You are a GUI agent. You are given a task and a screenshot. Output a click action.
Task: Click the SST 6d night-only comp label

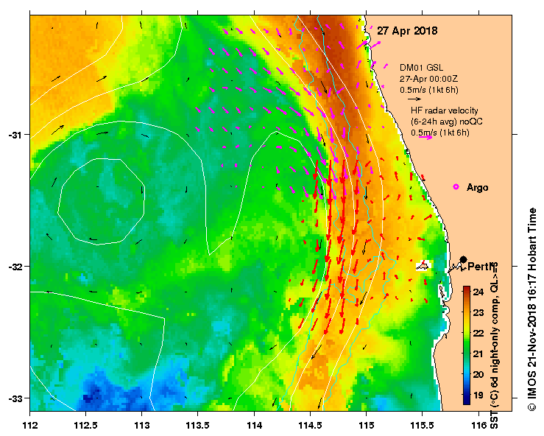[494, 345]
